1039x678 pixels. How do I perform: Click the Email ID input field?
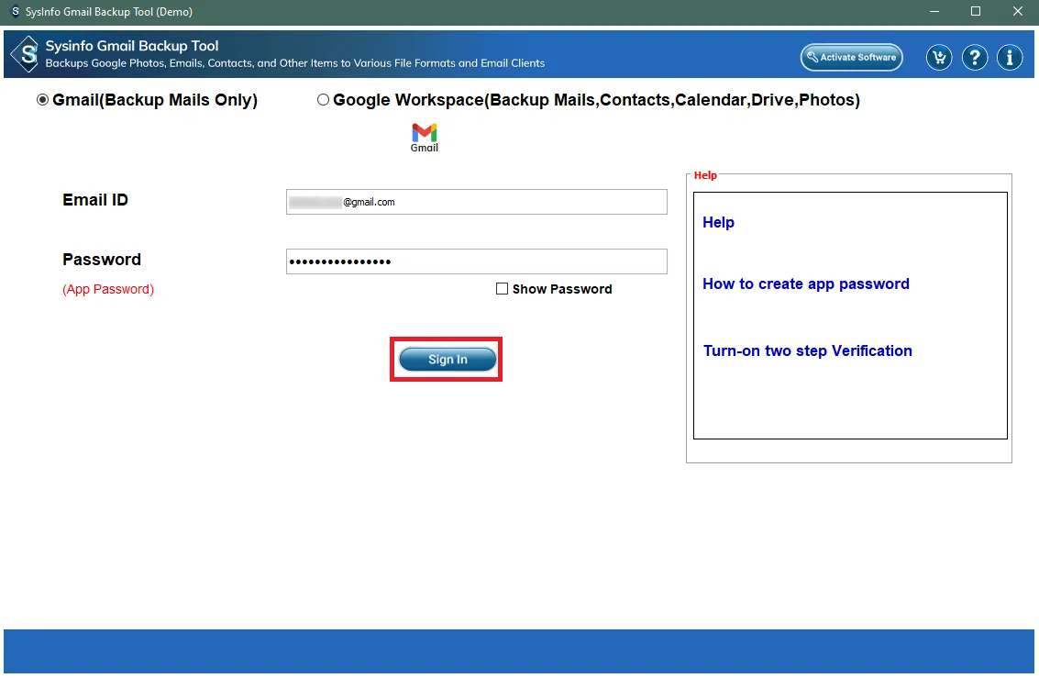tap(477, 202)
